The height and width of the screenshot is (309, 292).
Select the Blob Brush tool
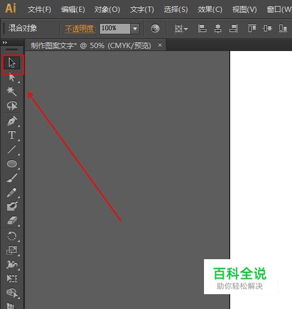(x=12, y=206)
